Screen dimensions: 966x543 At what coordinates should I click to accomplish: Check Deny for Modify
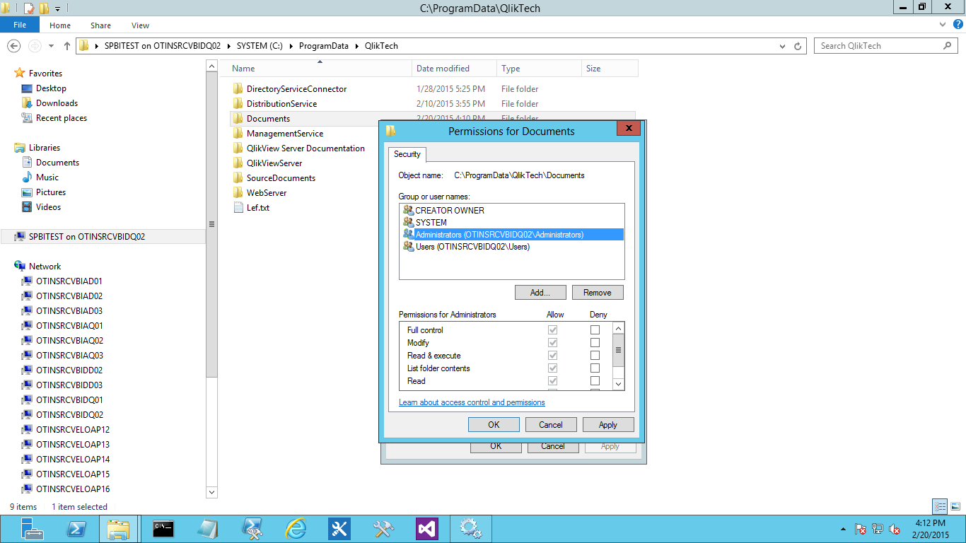[595, 343]
